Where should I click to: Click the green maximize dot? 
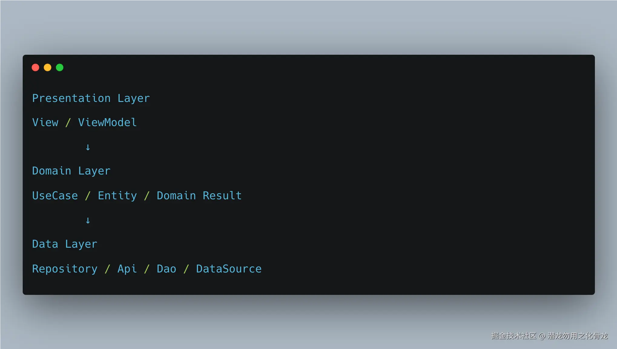pyautogui.click(x=60, y=67)
